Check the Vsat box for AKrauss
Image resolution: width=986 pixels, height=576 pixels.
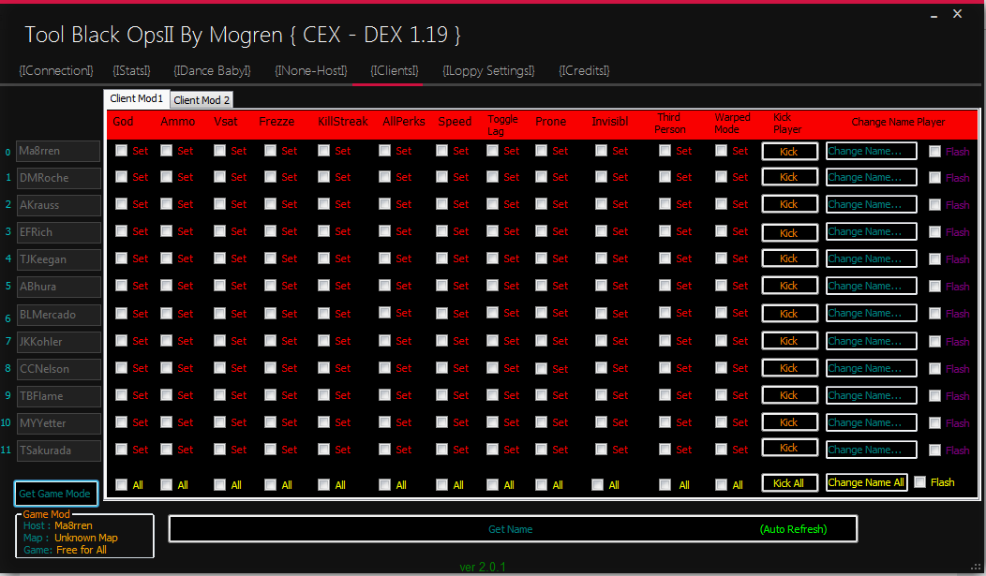pos(219,204)
